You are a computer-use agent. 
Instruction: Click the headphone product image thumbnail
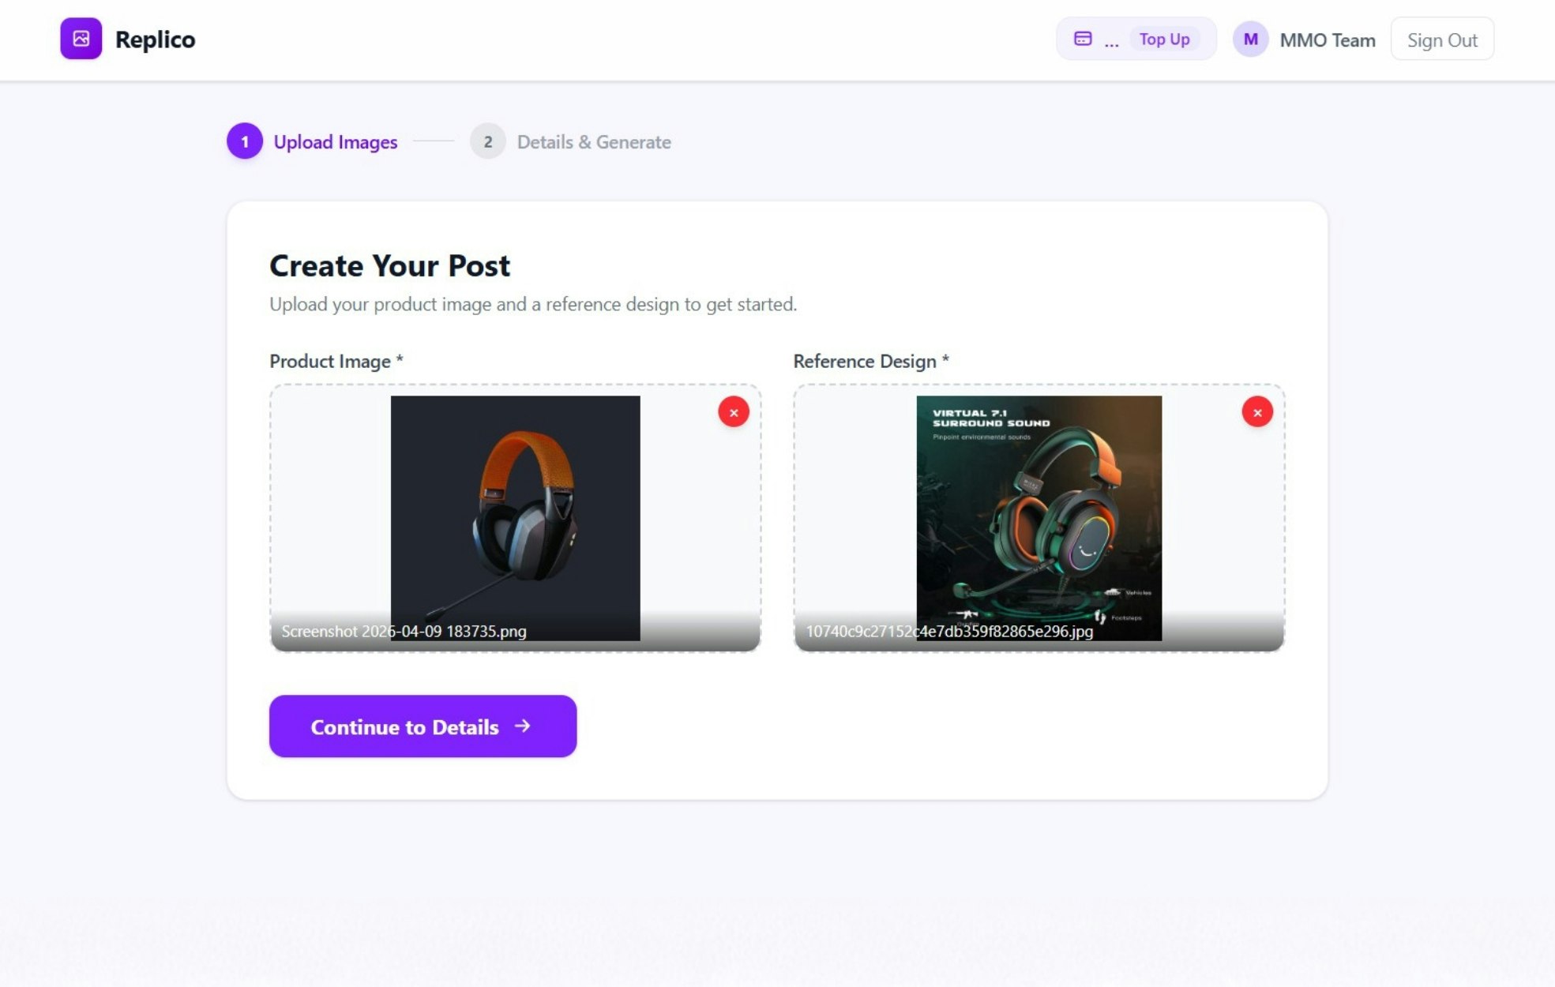pyautogui.click(x=515, y=505)
